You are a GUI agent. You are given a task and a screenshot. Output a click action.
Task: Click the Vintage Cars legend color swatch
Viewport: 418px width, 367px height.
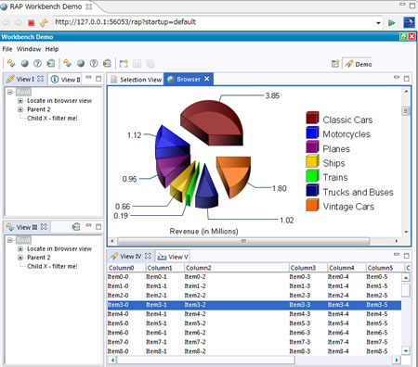(x=312, y=205)
